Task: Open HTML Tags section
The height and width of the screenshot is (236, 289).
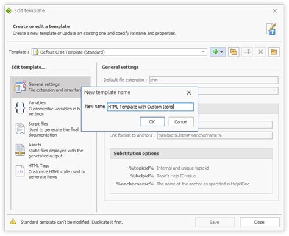Action: (51, 171)
